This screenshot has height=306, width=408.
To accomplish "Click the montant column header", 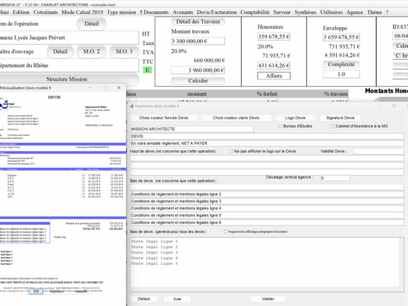I will [197, 94].
